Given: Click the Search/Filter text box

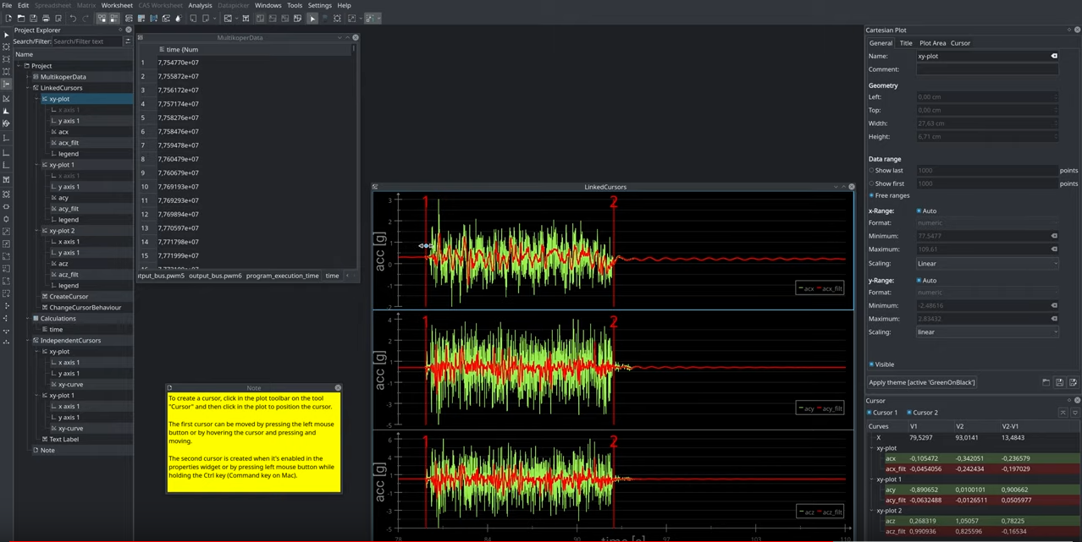Looking at the screenshot, I should pos(87,41).
